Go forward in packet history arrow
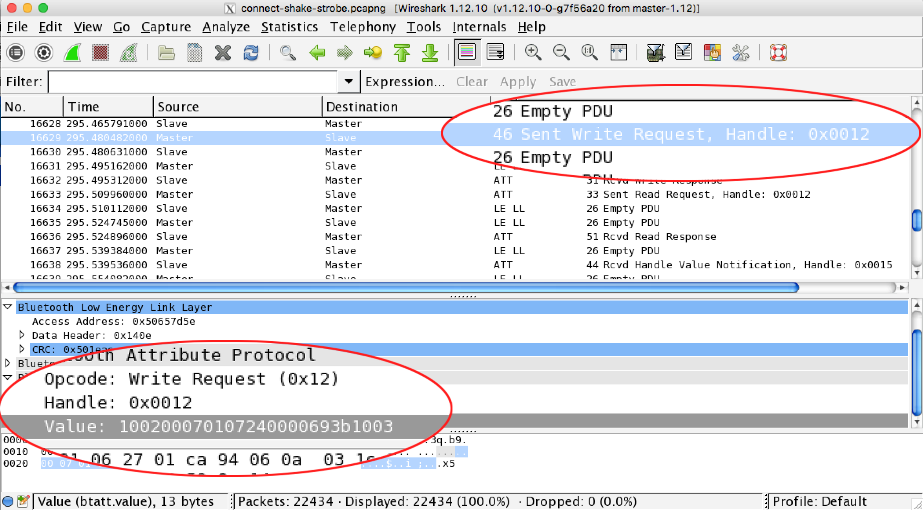The height and width of the screenshot is (510, 923). [x=345, y=53]
